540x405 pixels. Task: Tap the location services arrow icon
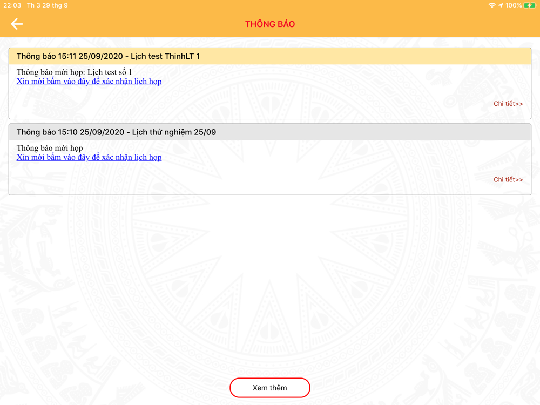coord(501,5)
